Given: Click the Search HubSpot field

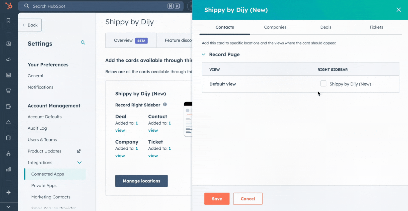Looking at the screenshot, I should click(x=98, y=6).
